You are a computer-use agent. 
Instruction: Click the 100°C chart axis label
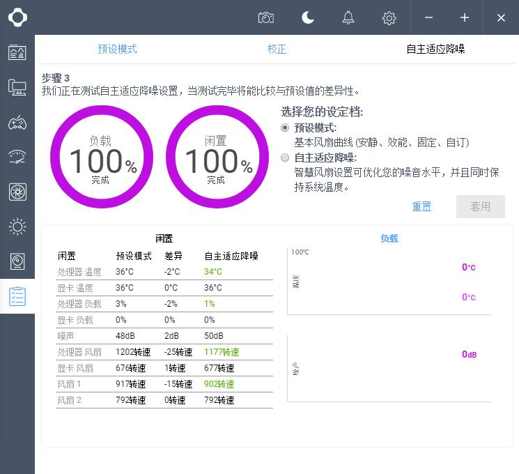[x=300, y=252]
